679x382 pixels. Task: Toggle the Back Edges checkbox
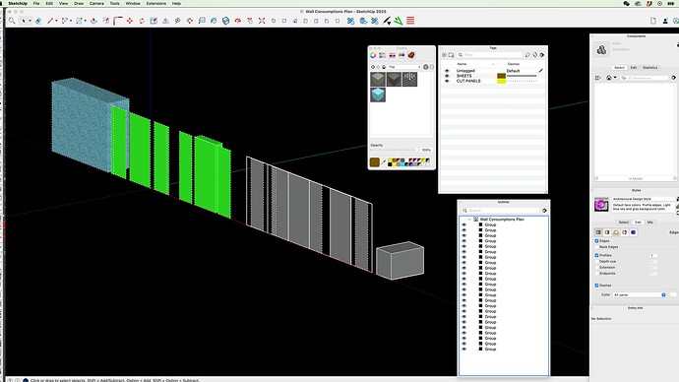pyautogui.click(x=596, y=247)
